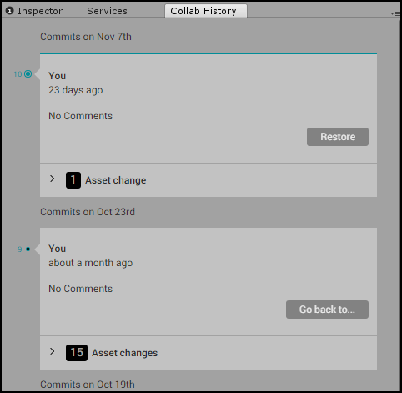Screen dimensions: 402x393
Task: Click the Inspector info icon
Action: click(9, 11)
